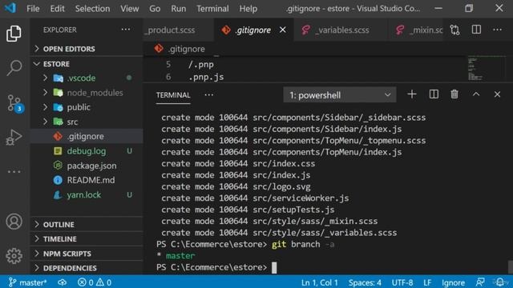This screenshot has width=513, height=288.
Task: Click the .gitignore breadcrumb item
Action: pyautogui.click(x=180, y=49)
